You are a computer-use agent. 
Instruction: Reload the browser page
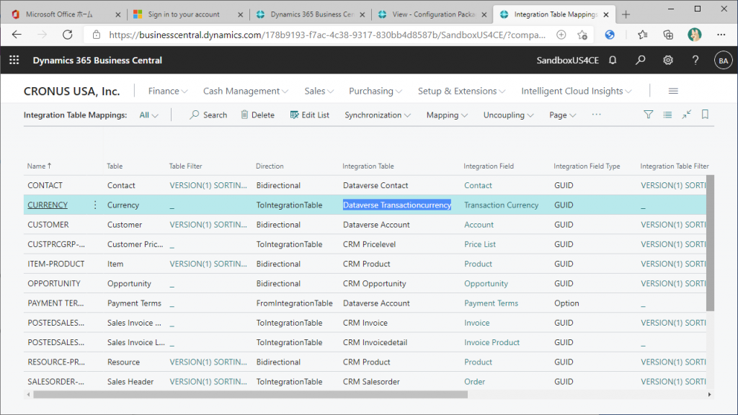pos(68,35)
